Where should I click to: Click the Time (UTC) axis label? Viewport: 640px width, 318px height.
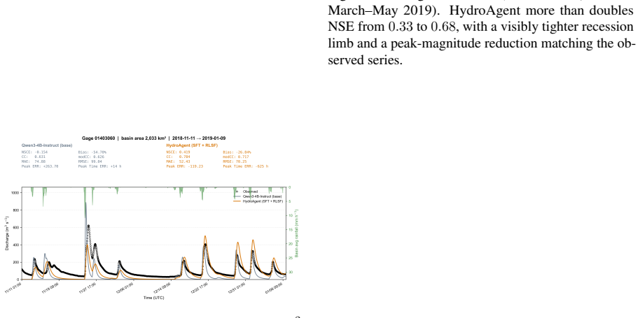pos(154,298)
